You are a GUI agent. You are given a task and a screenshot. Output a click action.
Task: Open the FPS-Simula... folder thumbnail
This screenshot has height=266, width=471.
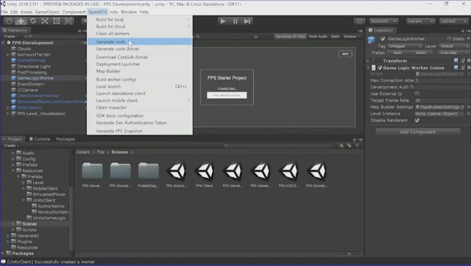click(120, 171)
